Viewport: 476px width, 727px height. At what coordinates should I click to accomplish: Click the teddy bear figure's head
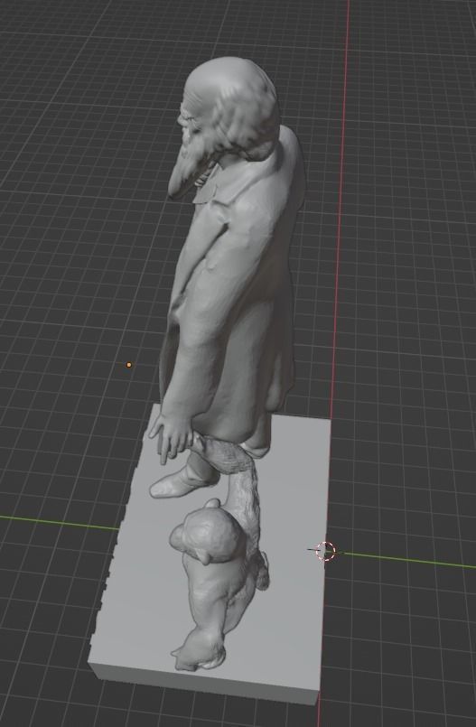click(x=206, y=532)
